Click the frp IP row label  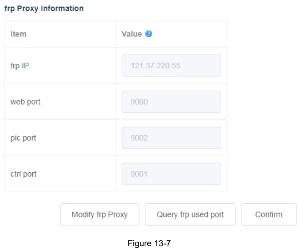(x=20, y=66)
